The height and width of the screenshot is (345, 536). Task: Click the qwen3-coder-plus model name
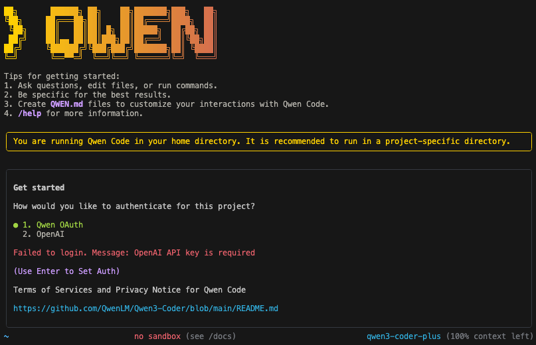click(x=404, y=336)
